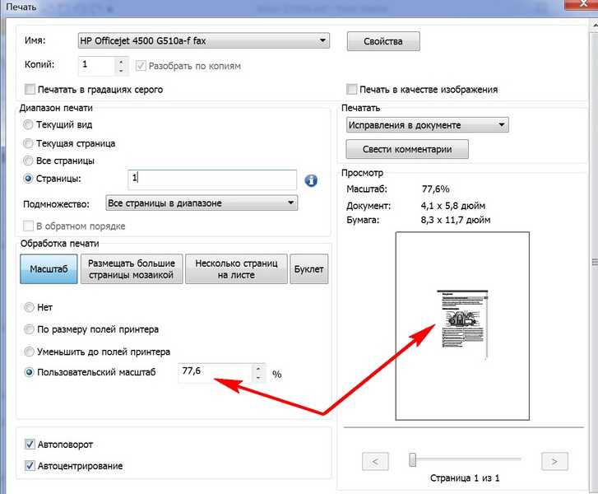Open the Исправления в документе dropdown

pyautogui.click(x=427, y=125)
